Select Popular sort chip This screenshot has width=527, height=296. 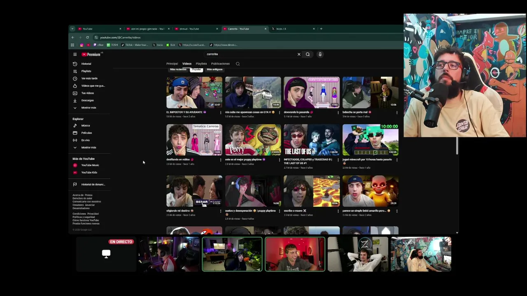pos(196,69)
